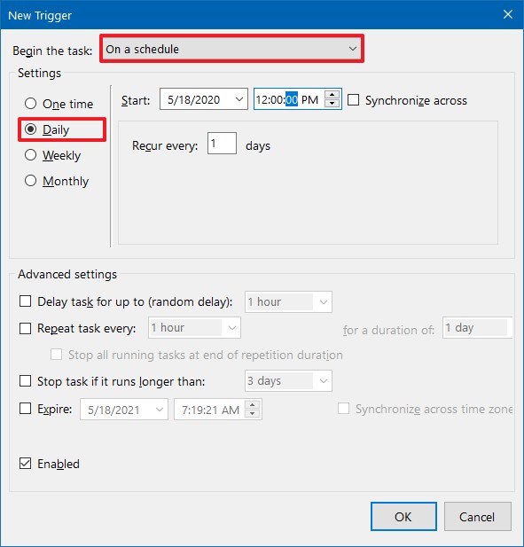The image size is (524, 547).
Task: Open the 3 days stop-task dropdown
Action: point(288,380)
